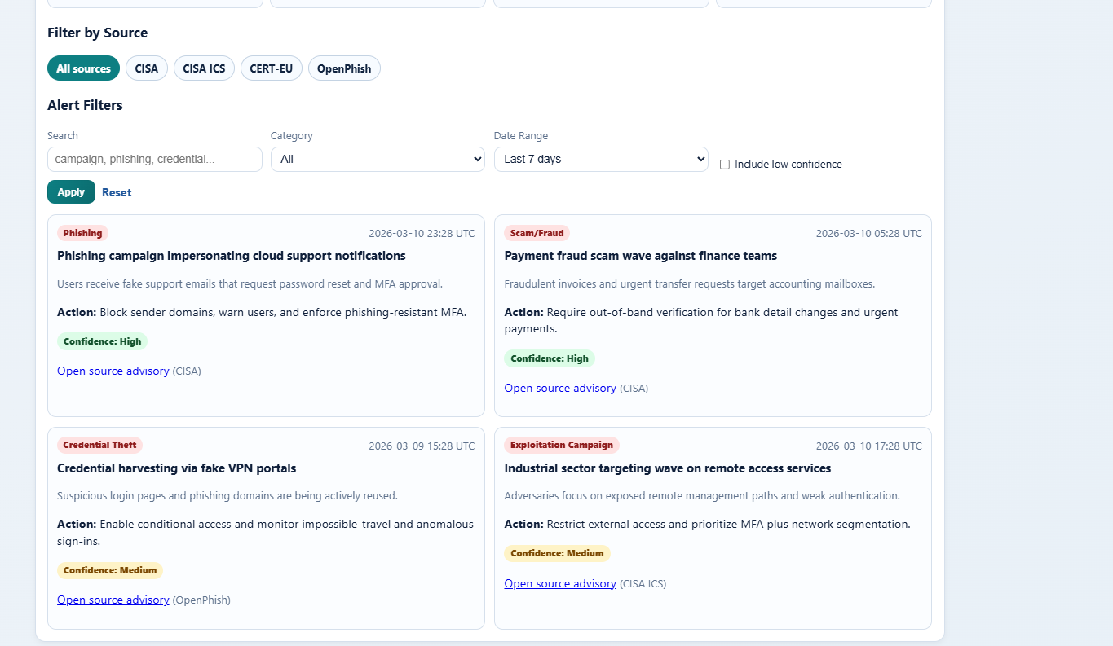Select the CERT-EU source filter
Screen dimensions: 1113x646
272,68
